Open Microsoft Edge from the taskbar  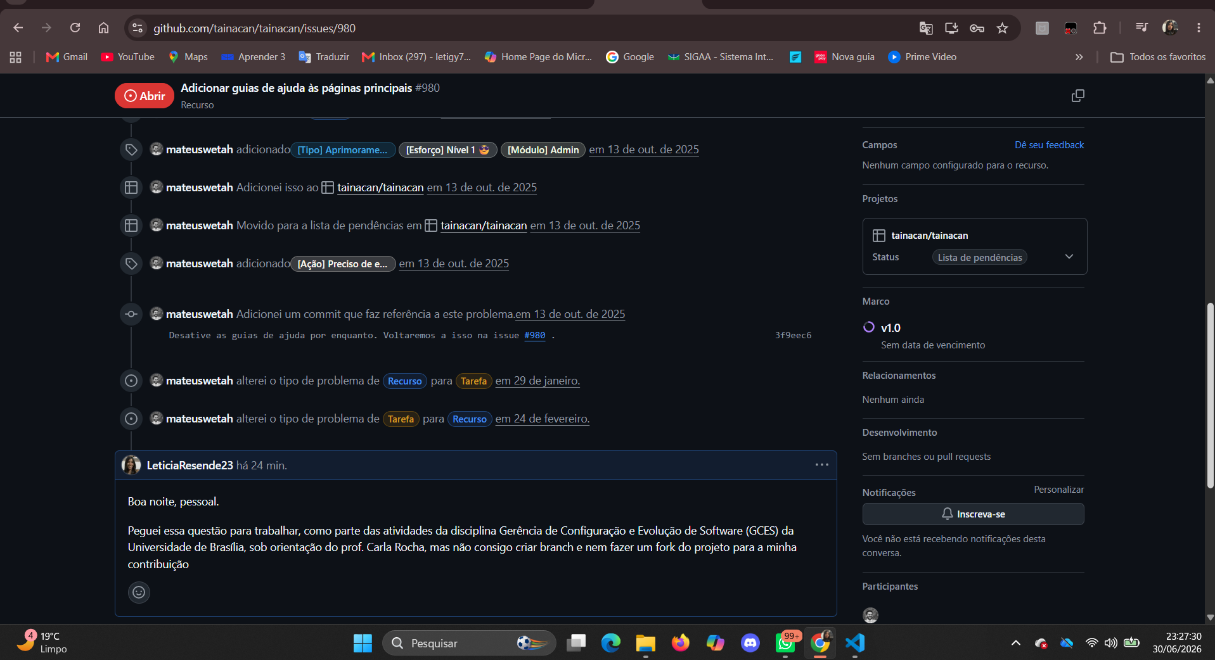(x=611, y=643)
